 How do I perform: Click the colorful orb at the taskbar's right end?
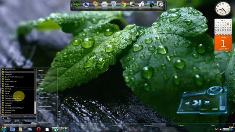[231, 129]
